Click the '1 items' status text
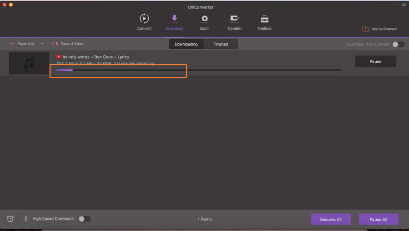The image size is (409, 231). tap(204, 219)
